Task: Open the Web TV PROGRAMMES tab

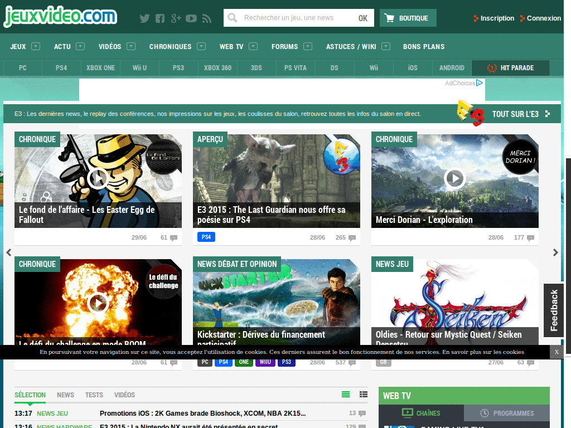Action: click(507, 413)
